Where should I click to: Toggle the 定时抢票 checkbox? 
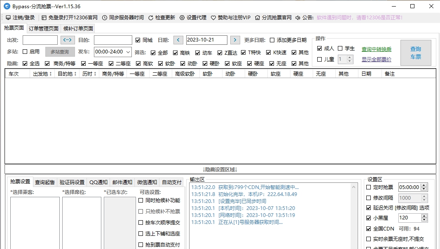tap(369, 187)
